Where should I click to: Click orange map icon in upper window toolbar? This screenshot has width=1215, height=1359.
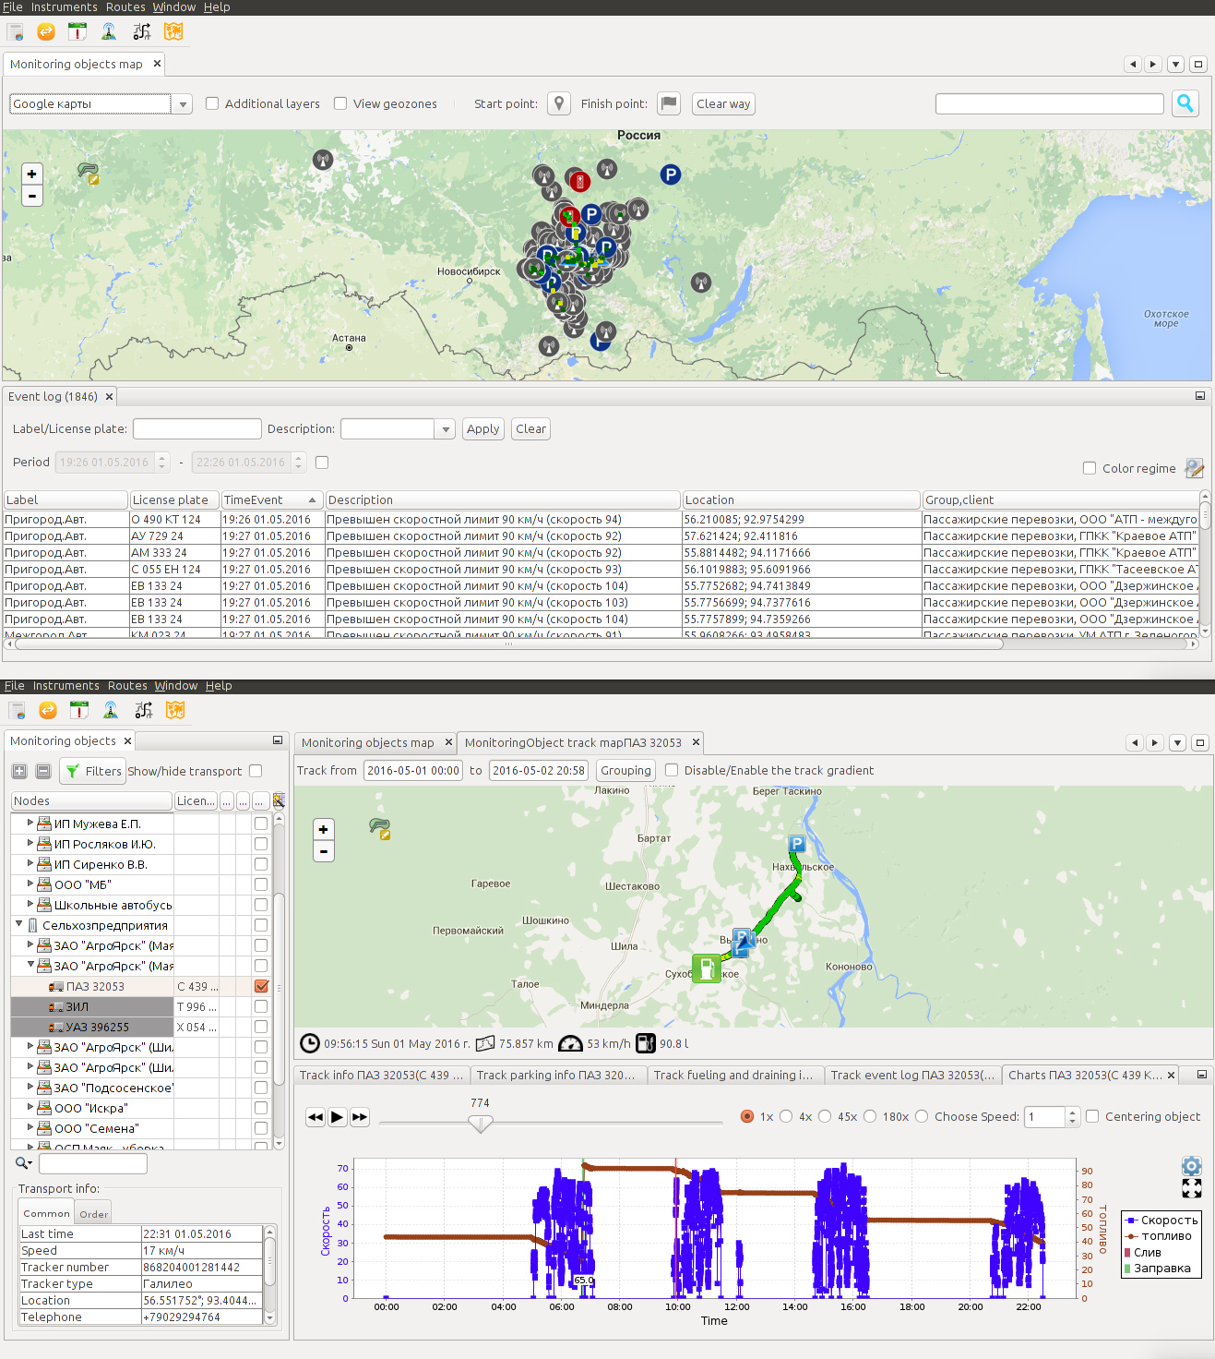pyautogui.click(x=173, y=32)
